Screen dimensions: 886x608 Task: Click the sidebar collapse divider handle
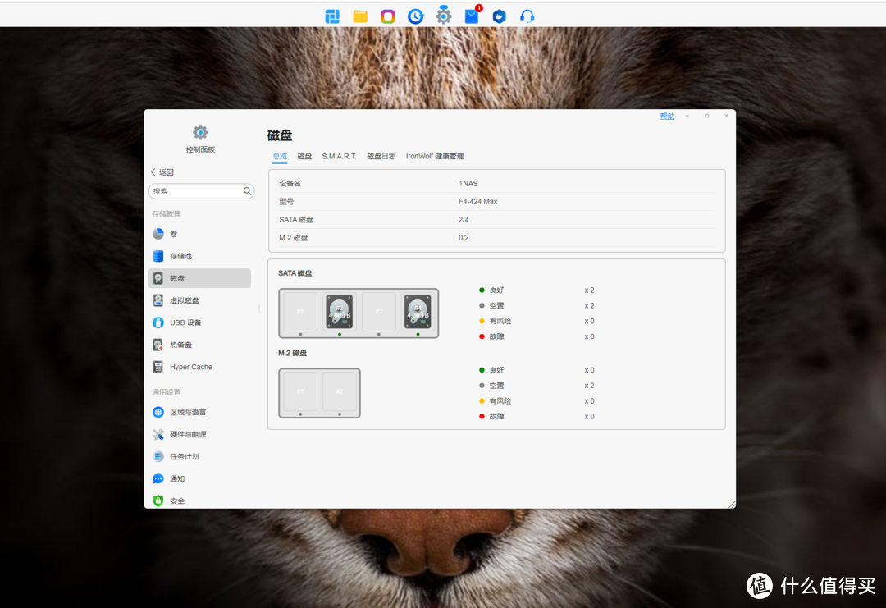[258, 309]
